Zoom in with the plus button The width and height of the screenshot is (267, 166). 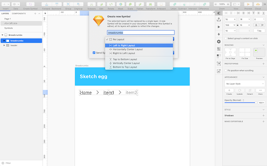click(228, 4)
